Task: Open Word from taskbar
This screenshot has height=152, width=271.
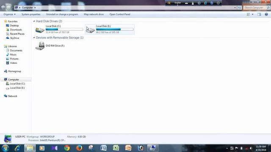Action: point(104,148)
